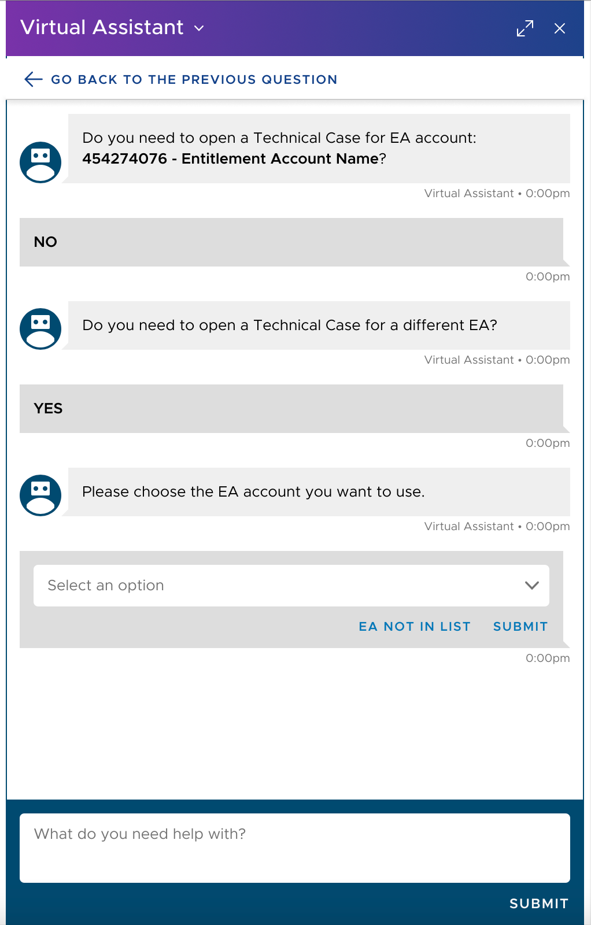Click the chevron arrow in the EA account selector
Viewport: 591px width, 925px height.
(x=531, y=586)
